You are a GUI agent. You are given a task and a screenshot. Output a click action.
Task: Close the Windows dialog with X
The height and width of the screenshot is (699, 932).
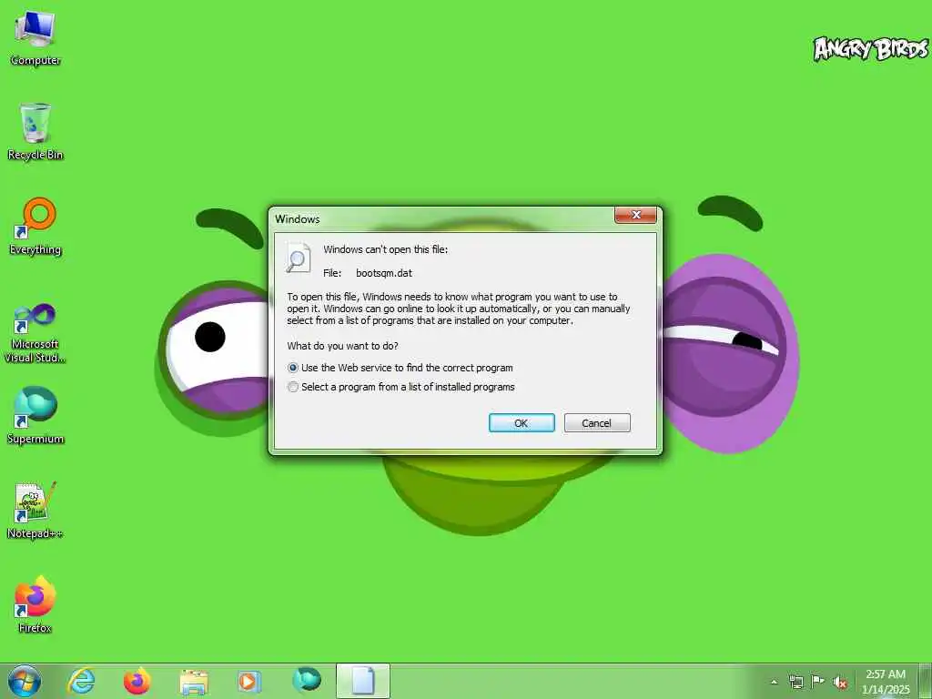point(635,215)
